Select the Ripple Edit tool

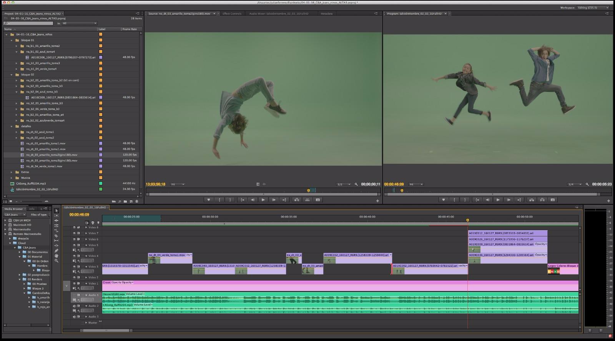point(57,221)
